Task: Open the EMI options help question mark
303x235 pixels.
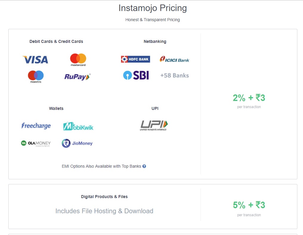Action: (144, 166)
